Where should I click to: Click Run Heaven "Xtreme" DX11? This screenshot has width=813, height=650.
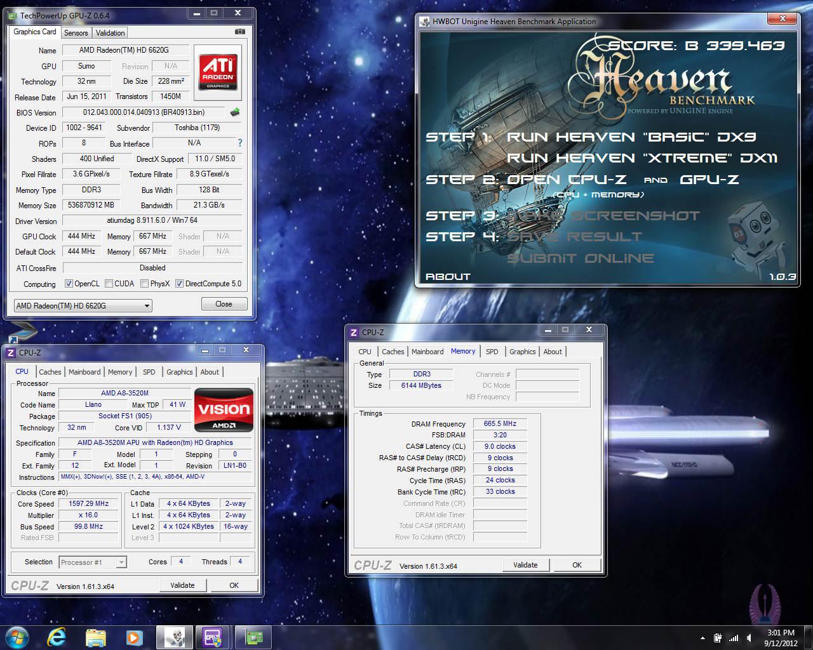(642, 158)
